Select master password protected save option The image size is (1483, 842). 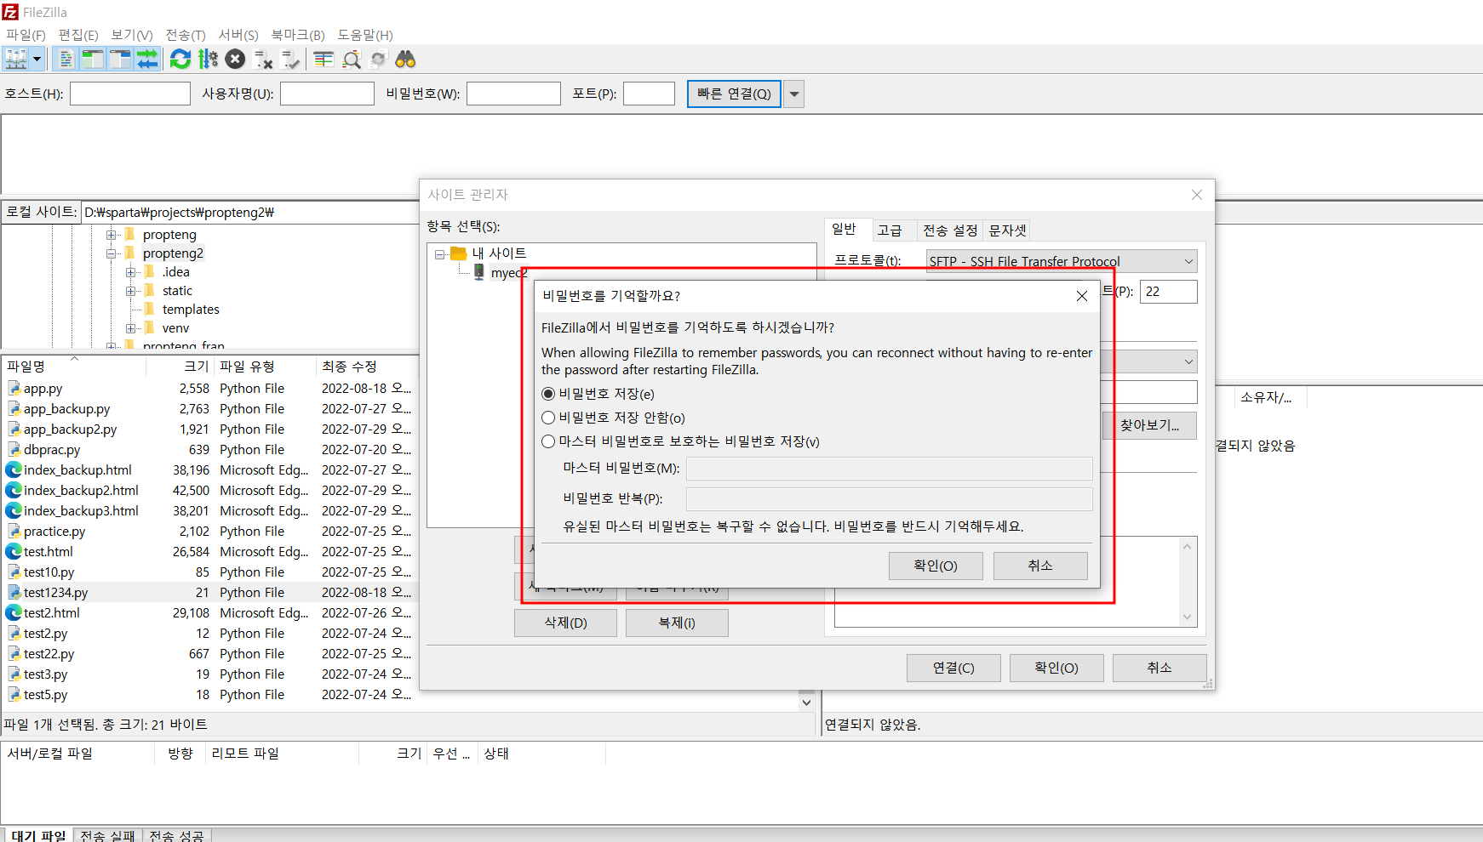tap(548, 441)
